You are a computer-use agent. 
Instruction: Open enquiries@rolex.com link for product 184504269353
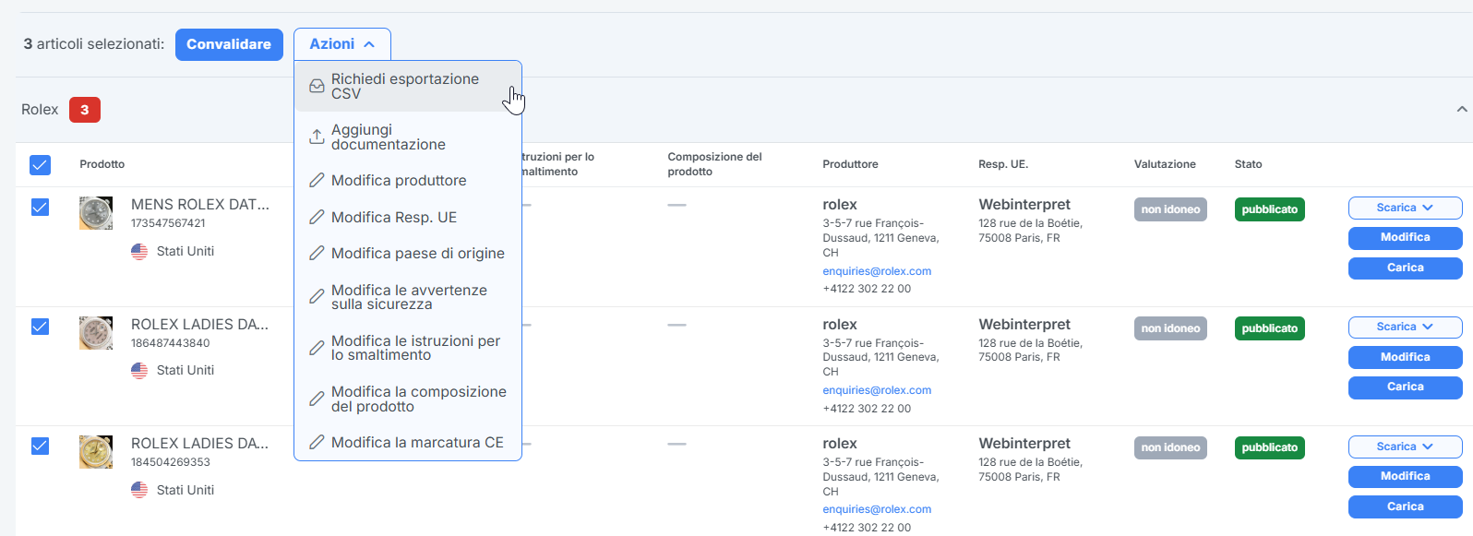click(877, 509)
